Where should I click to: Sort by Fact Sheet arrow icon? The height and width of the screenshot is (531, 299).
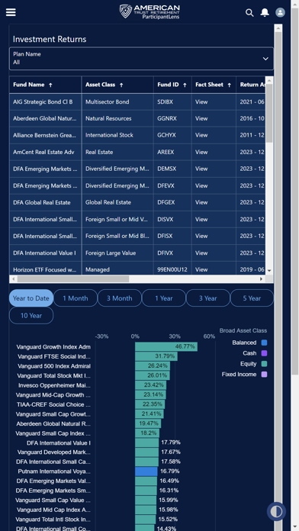click(x=230, y=85)
